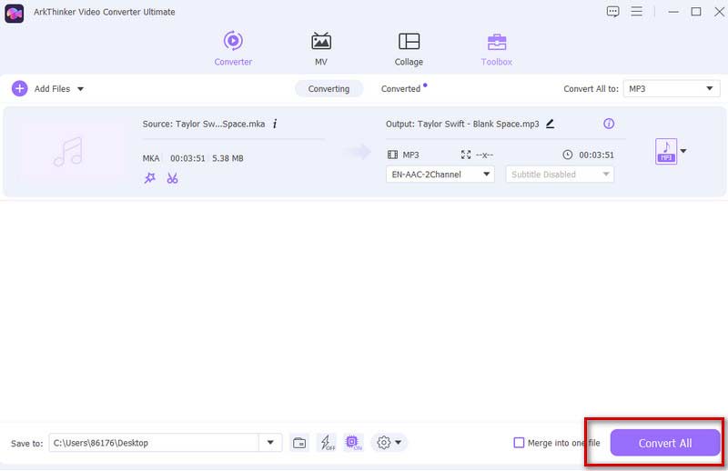Click the output duration clock icon
This screenshot has height=471, width=728.
pos(567,155)
